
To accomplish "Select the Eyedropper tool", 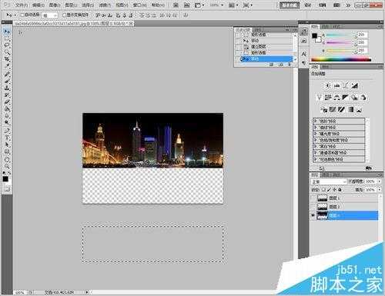I will tap(7, 66).
